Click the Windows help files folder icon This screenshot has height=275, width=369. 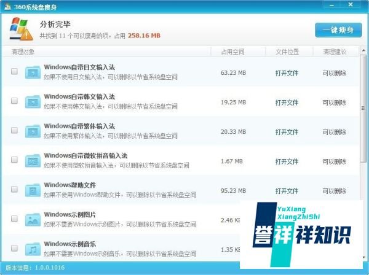(33, 190)
